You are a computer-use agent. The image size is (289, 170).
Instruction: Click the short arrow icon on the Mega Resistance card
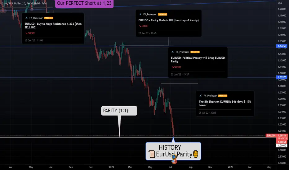point(26,33)
